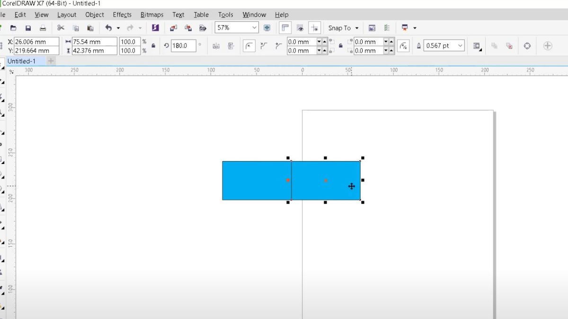Click the blue rectangle on the left
Viewport: 568px width, 319px height.
257,181
